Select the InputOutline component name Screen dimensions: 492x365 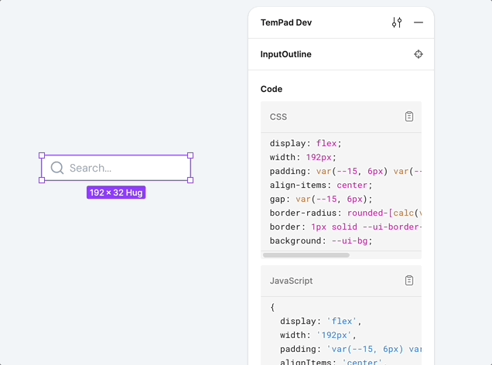tap(286, 55)
